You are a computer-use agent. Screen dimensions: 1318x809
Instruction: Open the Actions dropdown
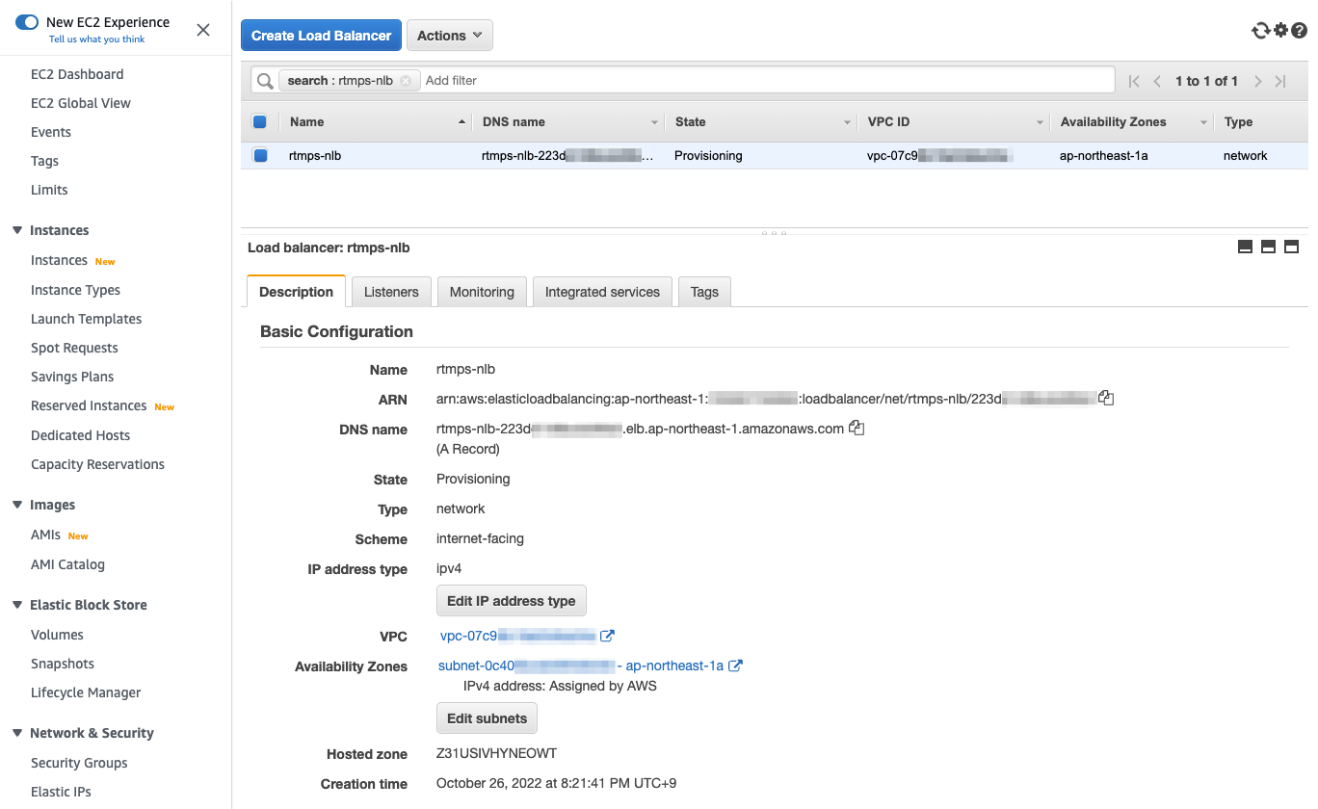click(x=450, y=36)
